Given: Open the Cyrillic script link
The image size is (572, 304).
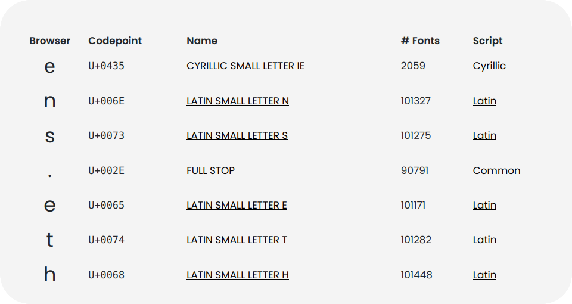Looking at the screenshot, I should (489, 66).
